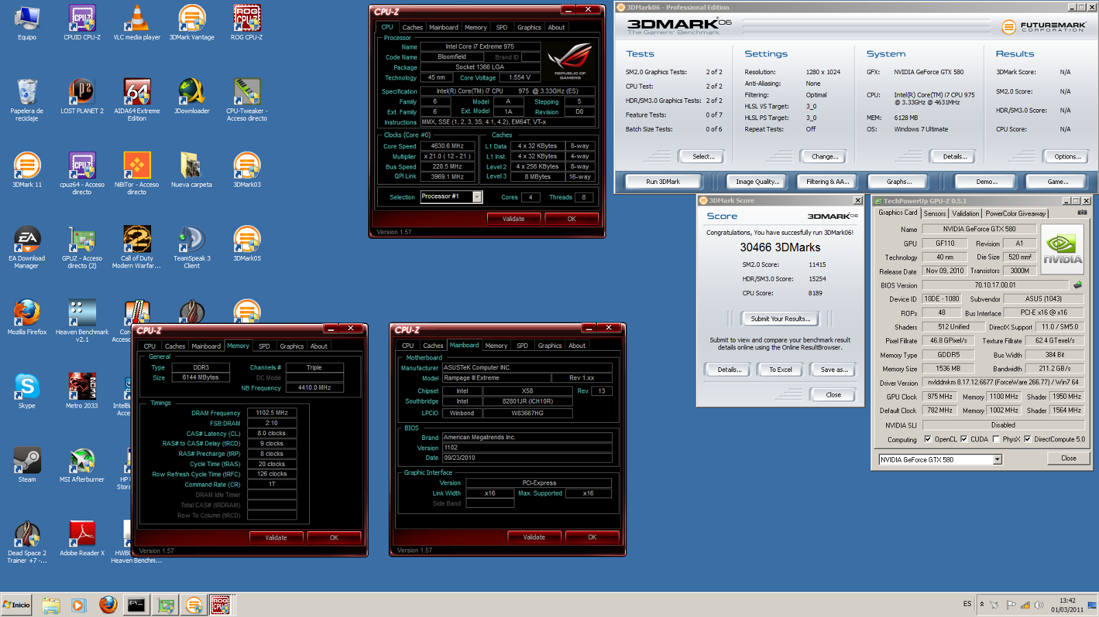Click Save as button in 3DMark Score

pyautogui.click(x=834, y=369)
